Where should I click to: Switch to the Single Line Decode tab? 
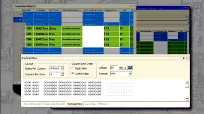click(54, 104)
